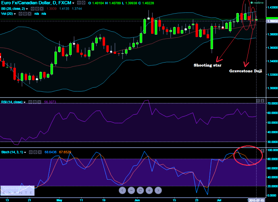This screenshot has height=202, width=278.
Task: Reset the chart view with circular arrow
Action: tap(140, 190)
